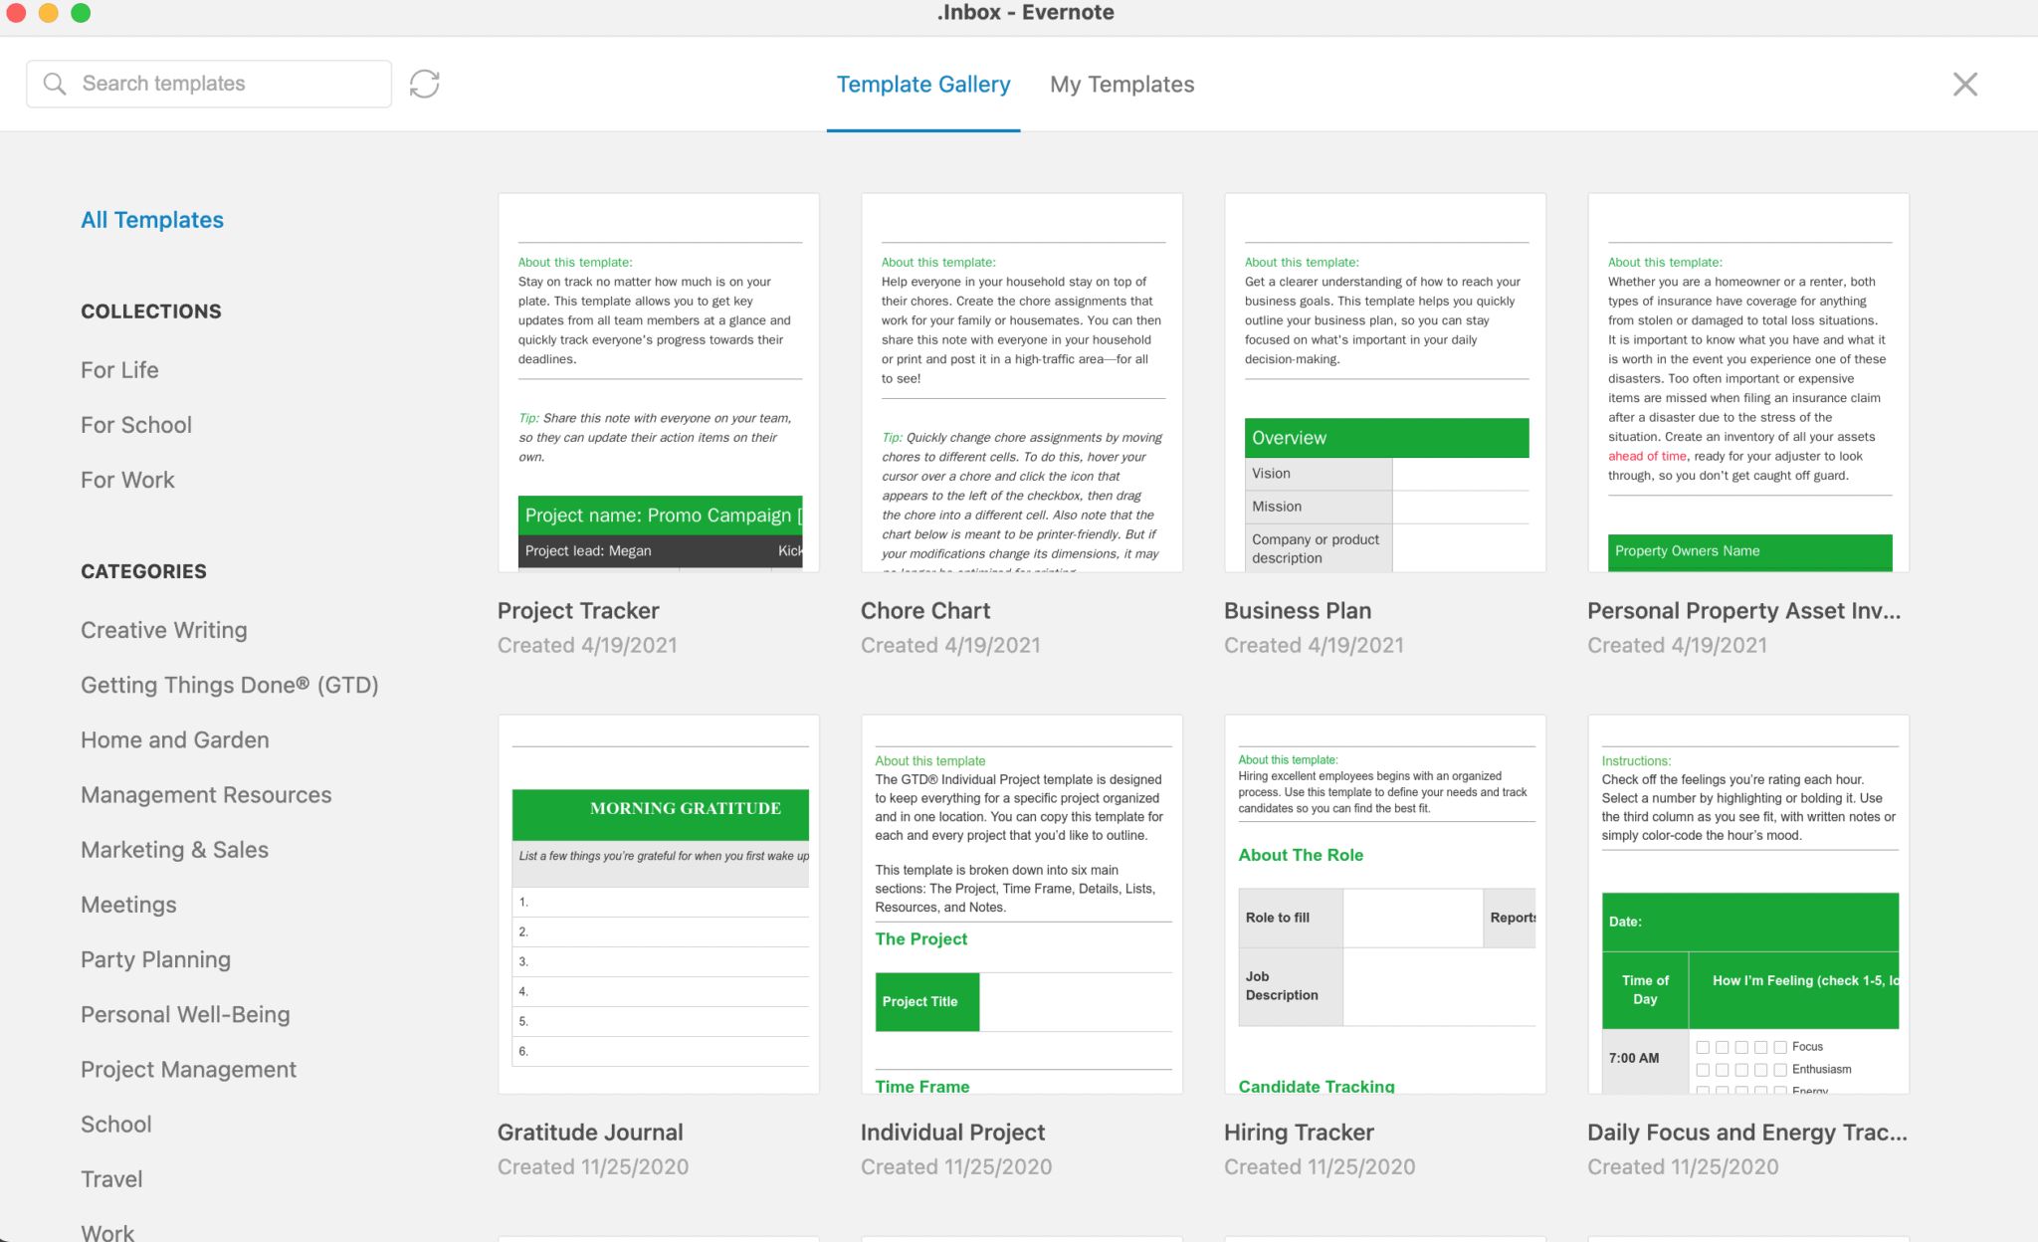Close the template gallery window
2038x1242 pixels.
[x=1965, y=85]
